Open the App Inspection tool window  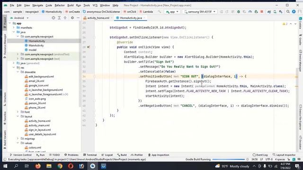click(159, 155)
